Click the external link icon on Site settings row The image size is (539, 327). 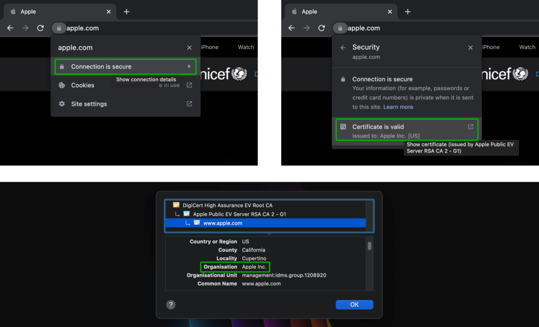tap(189, 104)
